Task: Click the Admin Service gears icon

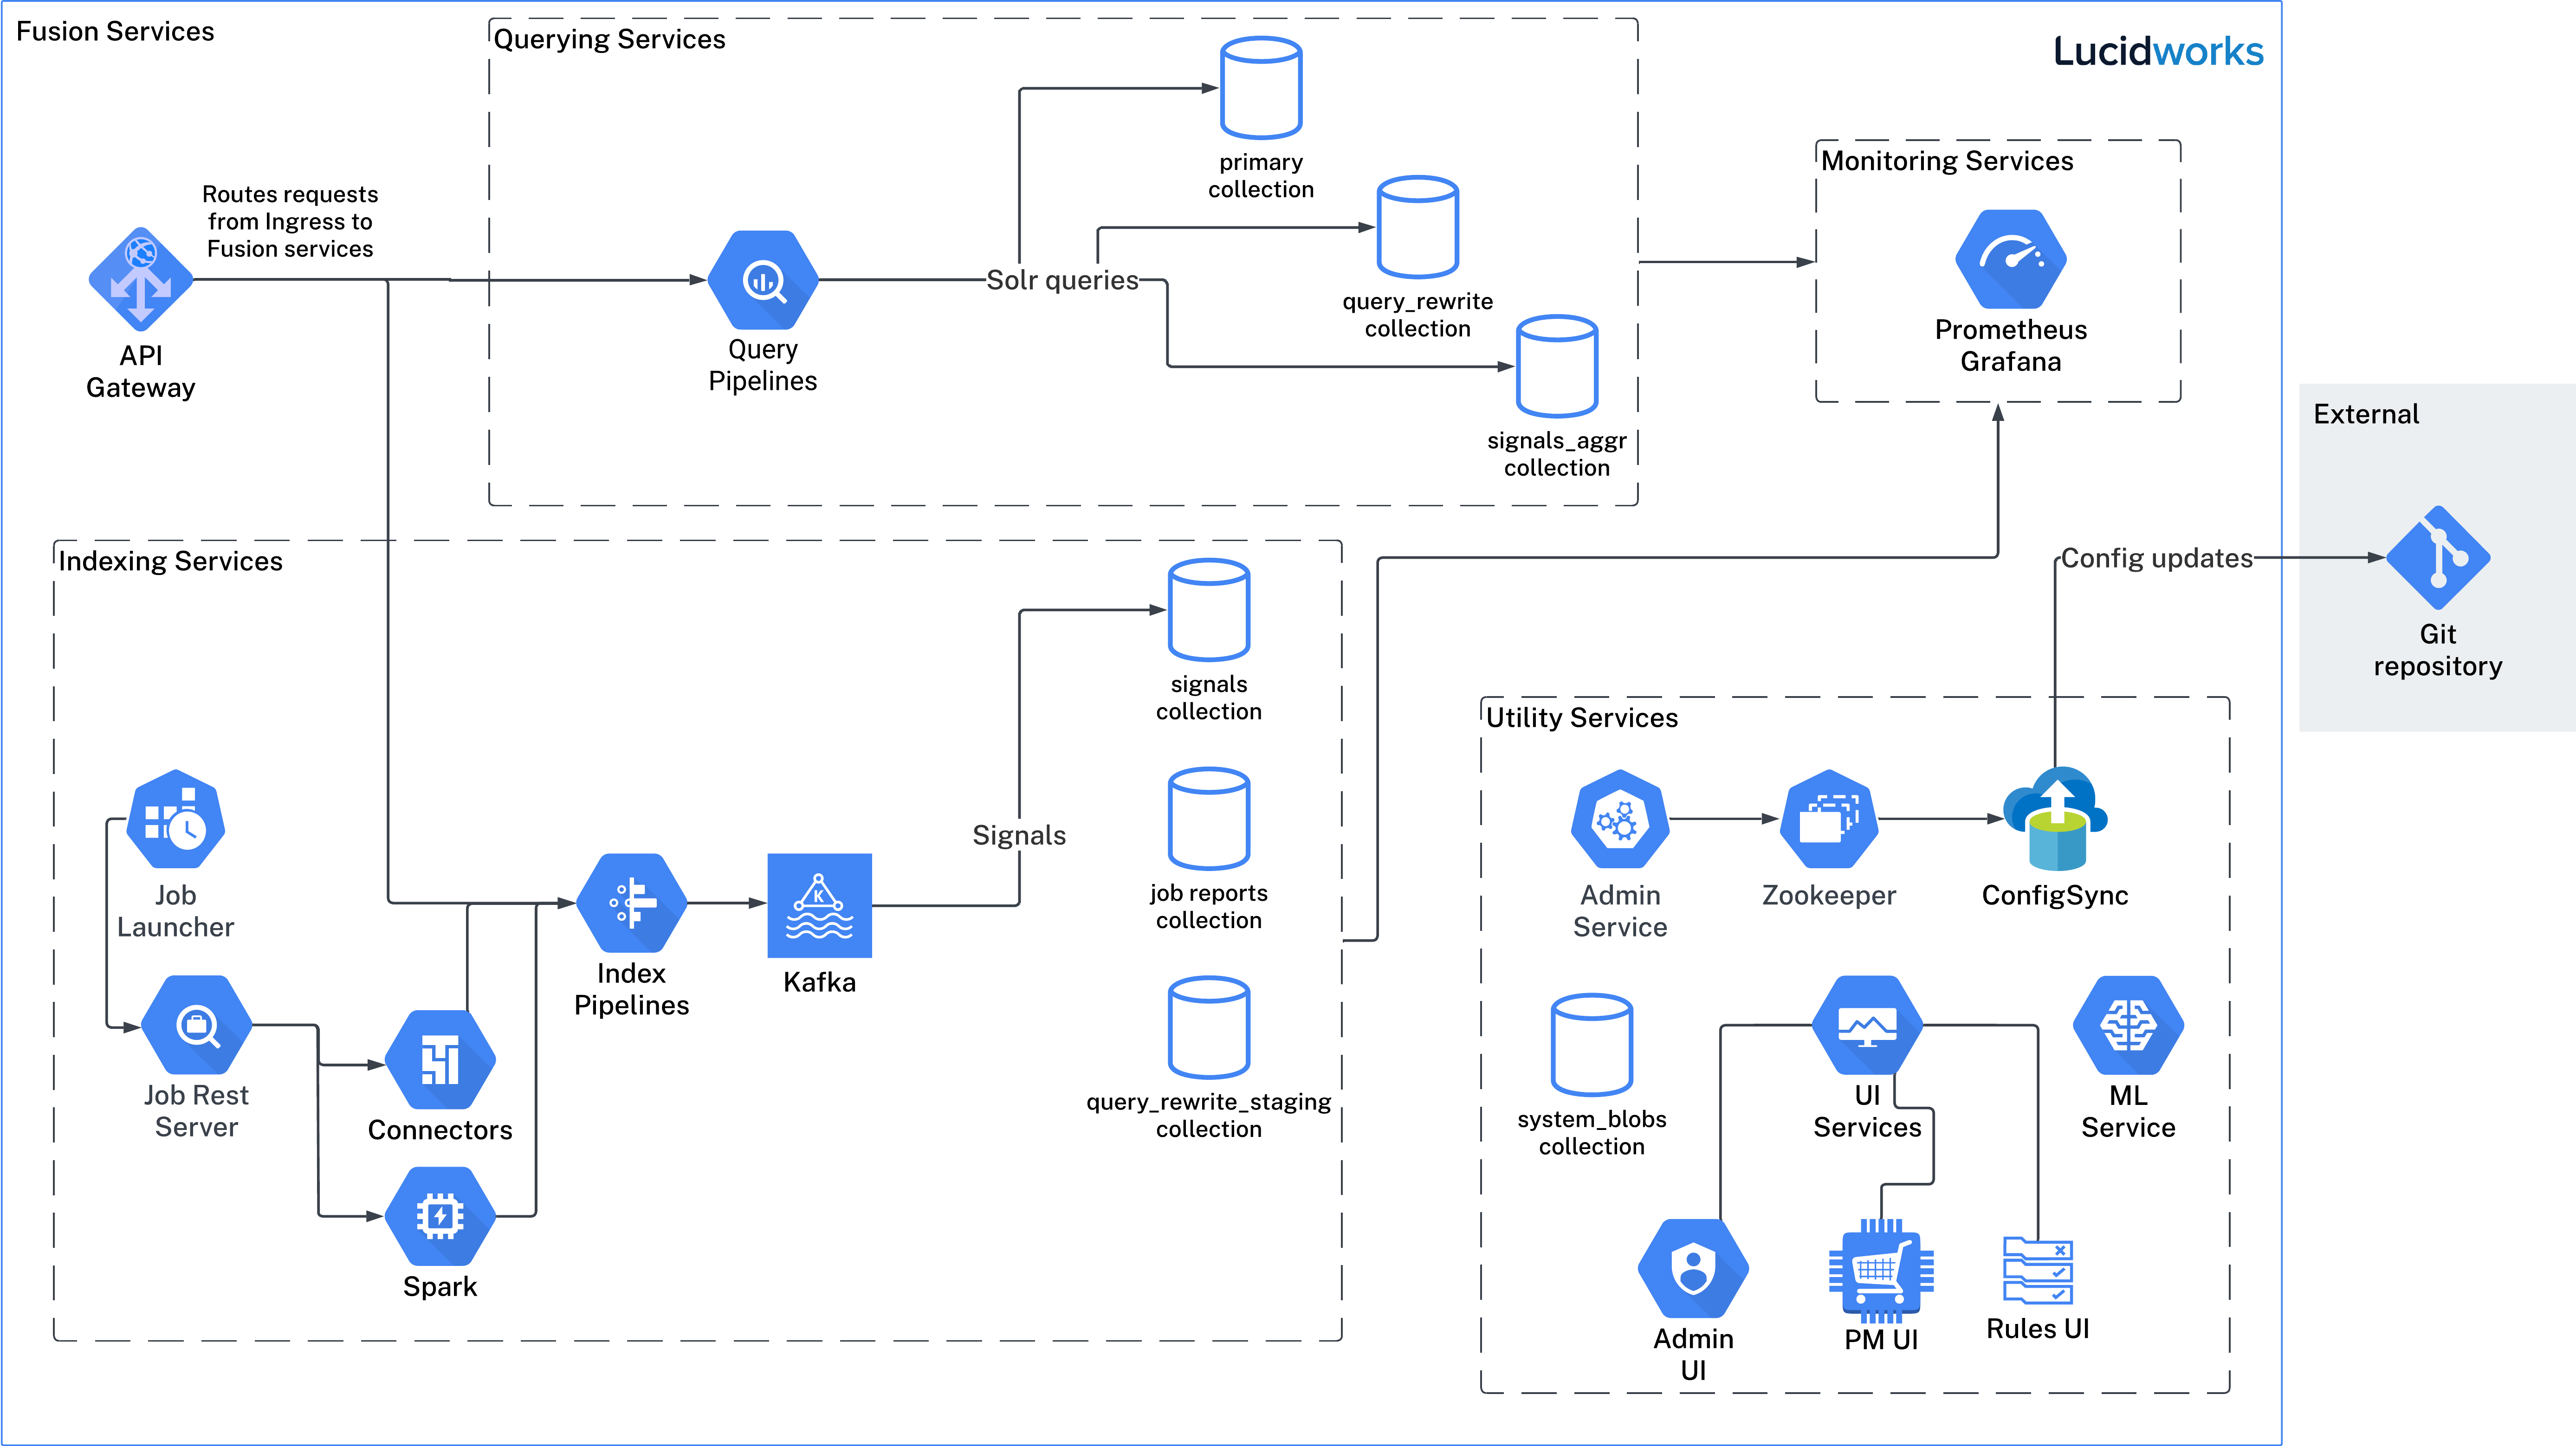Action: pyautogui.click(x=1620, y=818)
